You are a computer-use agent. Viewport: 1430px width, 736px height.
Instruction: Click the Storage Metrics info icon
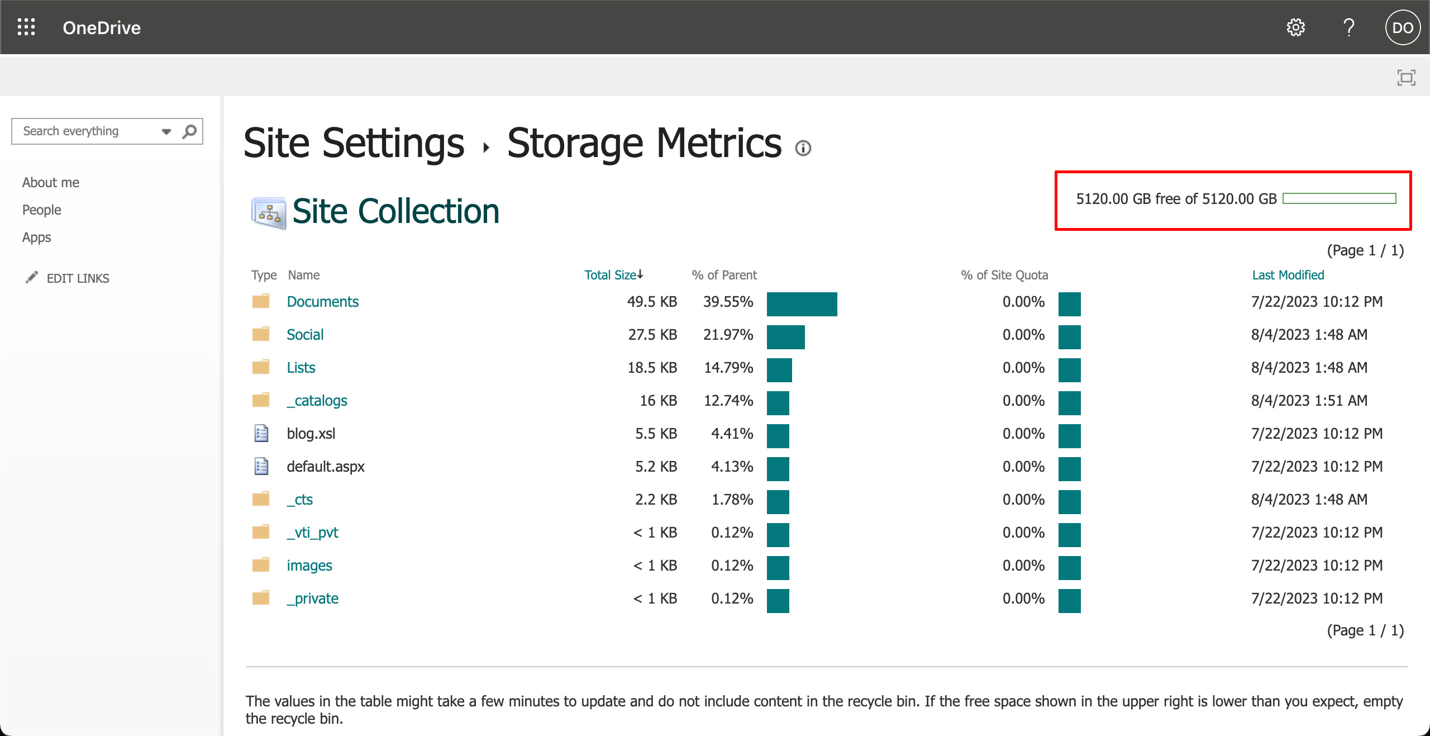[803, 148]
